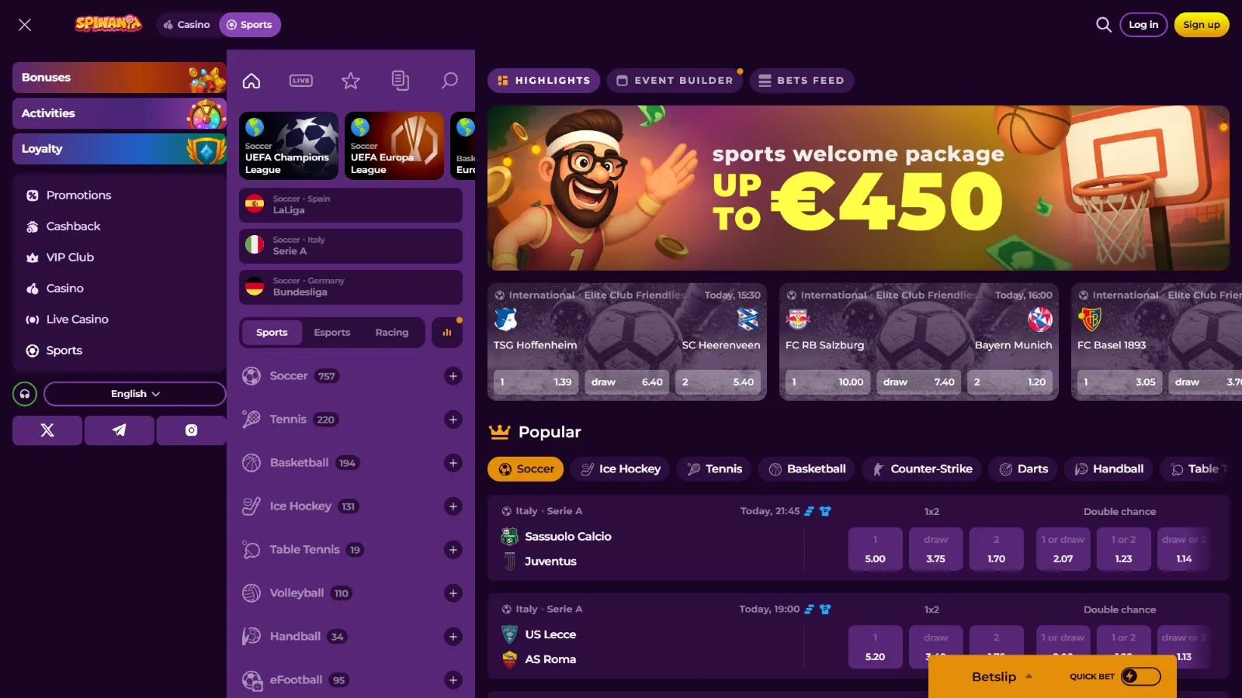Open the sports welcome package banner
Screen dimensions: 1242x698
(x=859, y=188)
